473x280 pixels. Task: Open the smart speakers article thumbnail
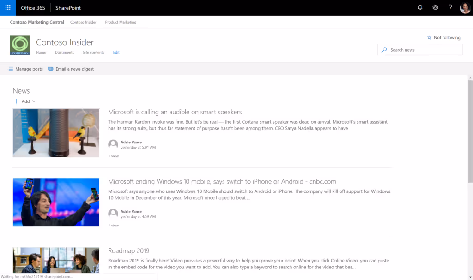coord(56,133)
